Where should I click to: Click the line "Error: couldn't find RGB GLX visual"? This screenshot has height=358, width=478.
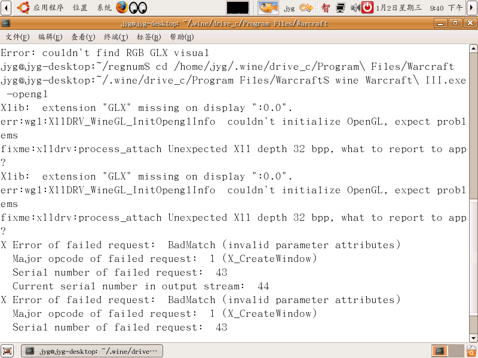[105, 53]
